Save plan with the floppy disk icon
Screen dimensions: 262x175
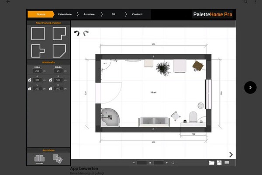pos(219,163)
